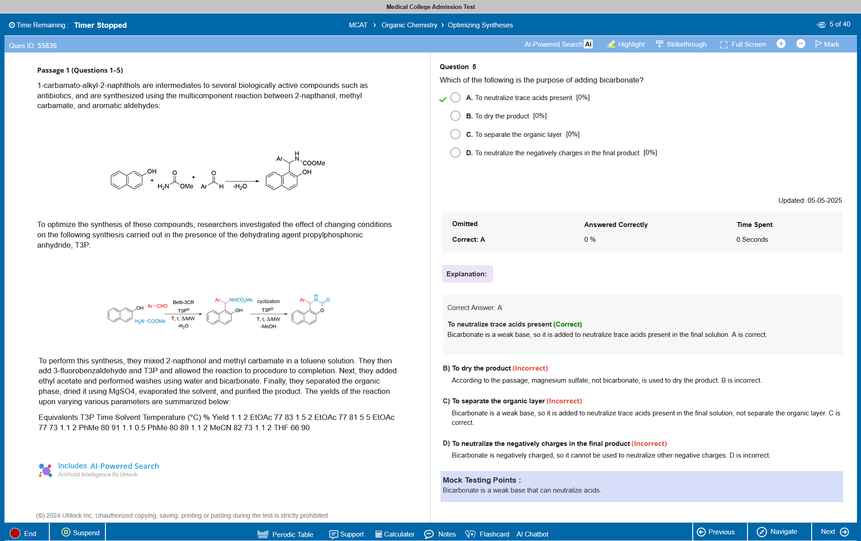The image size is (861, 541).
Task: Click the Explanation label
Action: pyautogui.click(x=467, y=274)
